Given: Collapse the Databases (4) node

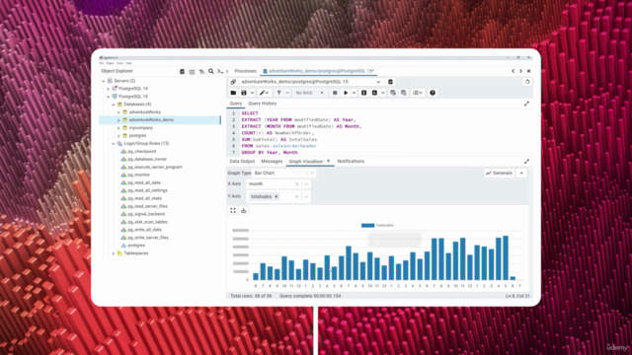Looking at the screenshot, I should coord(114,105).
